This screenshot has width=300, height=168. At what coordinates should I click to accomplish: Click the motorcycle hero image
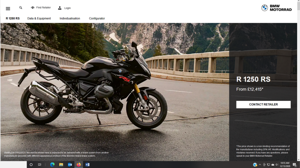point(115,92)
